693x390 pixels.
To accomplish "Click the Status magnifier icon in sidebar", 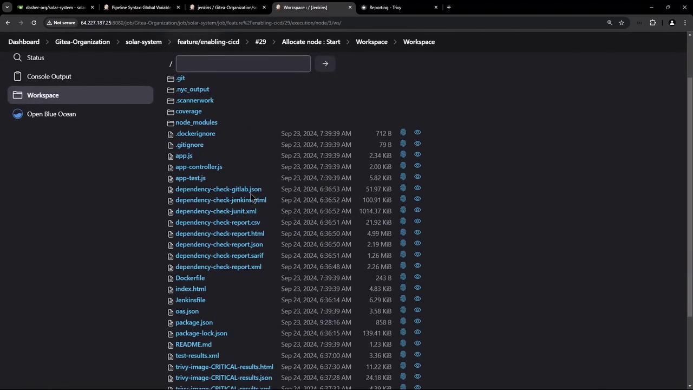I will tap(18, 57).
